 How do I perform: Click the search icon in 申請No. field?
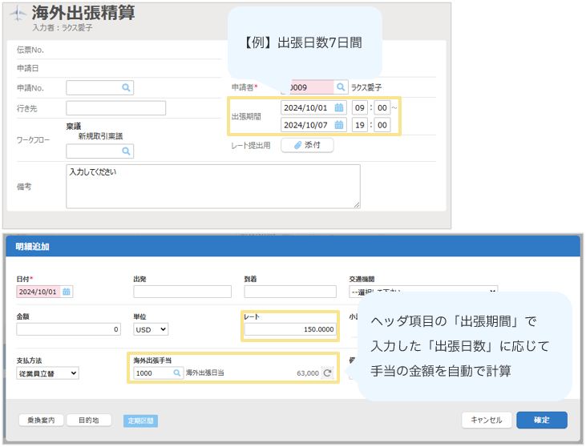pos(126,87)
